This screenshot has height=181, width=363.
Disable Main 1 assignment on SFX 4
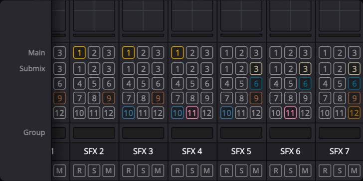coord(178,52)
